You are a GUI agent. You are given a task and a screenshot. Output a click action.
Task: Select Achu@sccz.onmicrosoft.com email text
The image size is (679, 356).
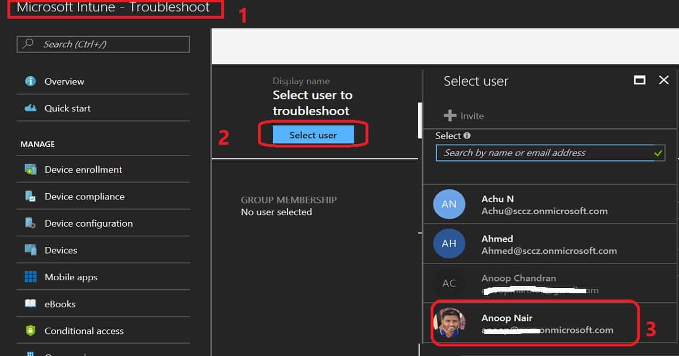(544, 211)
